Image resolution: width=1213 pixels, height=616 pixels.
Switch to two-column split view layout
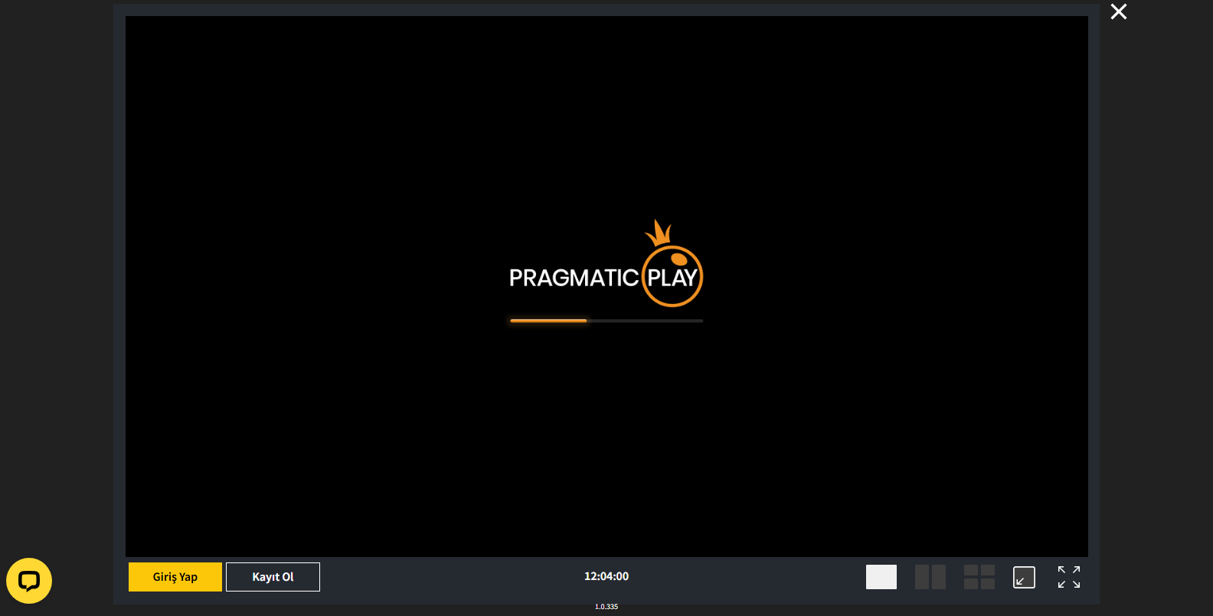point(930,577)
